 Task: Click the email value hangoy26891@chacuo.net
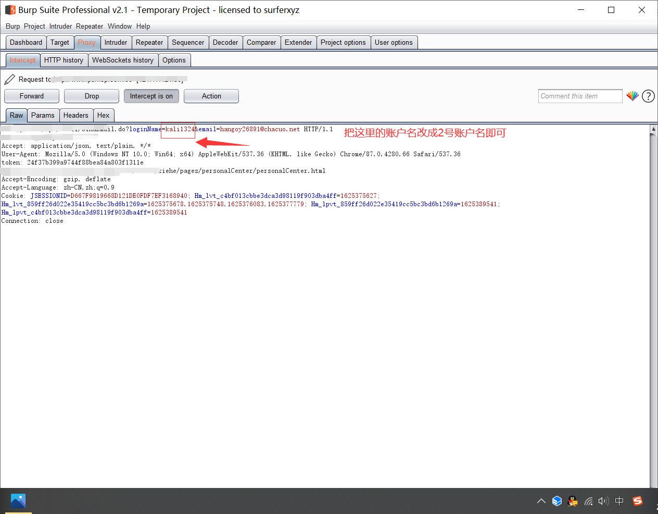260,129
